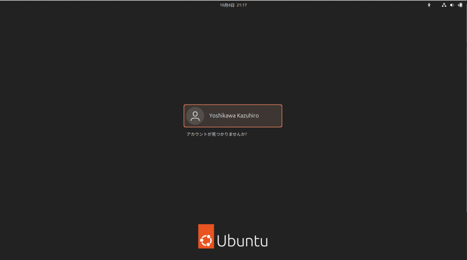This screenshot has height=260, width=467.
Task: Select the Yoshikawa Kazuhiro name text
Action: coord(233,116)
